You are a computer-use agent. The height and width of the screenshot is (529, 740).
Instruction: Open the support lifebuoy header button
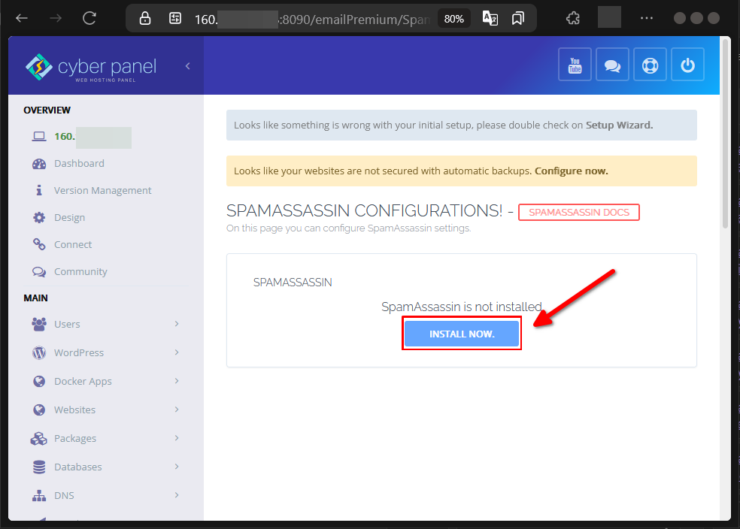pyautogui.click(x=650, y=65)
